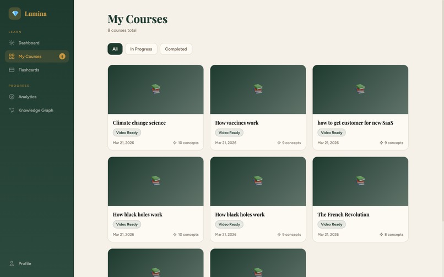Click books icon on Climate change science
Image resolution: width=444 pixels, height=277 pixels.
155,89
